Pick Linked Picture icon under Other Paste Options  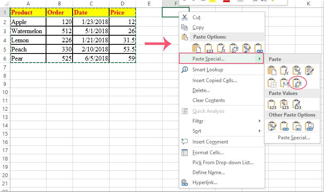coord(309,126)
